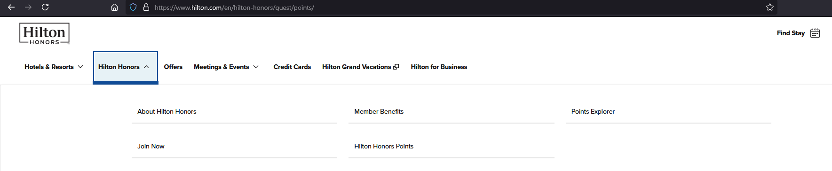
Task: Click the shield tracking protection icon
Action: [133, 8]
